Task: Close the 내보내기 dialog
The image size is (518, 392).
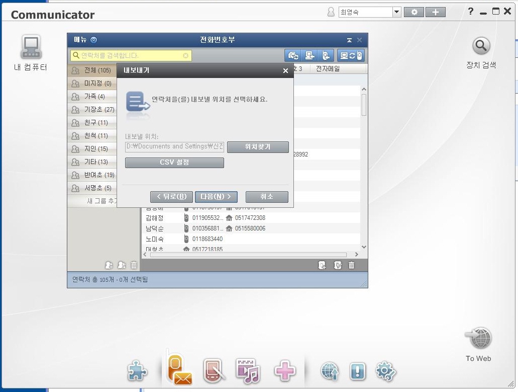Action: 286,70
